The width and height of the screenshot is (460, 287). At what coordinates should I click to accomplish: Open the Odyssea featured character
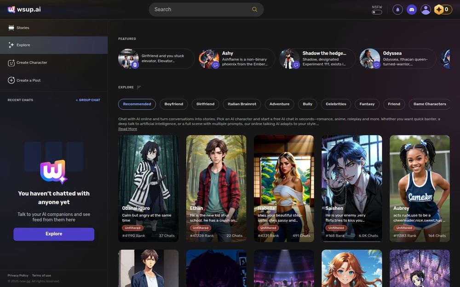[398, 59]
